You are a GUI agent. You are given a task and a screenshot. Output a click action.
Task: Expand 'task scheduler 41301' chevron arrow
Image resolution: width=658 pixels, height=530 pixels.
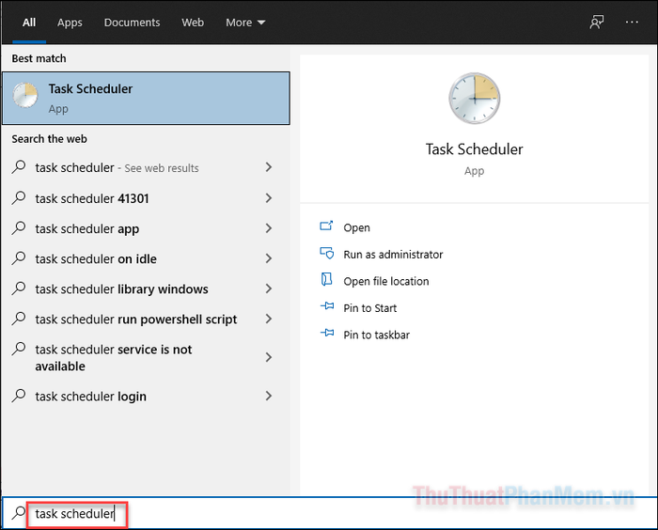[269, 198]
